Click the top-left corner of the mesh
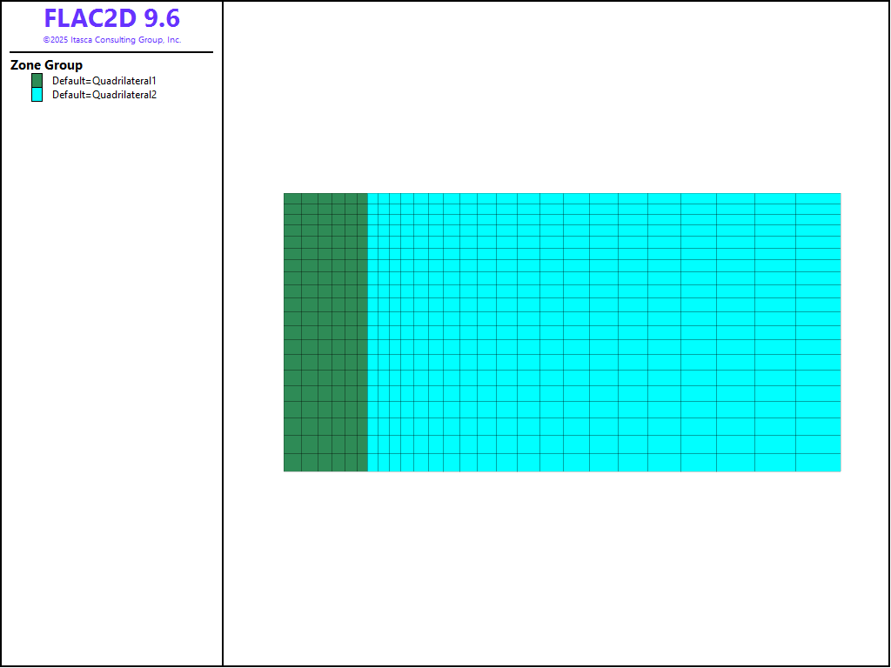 coord(285,194)
